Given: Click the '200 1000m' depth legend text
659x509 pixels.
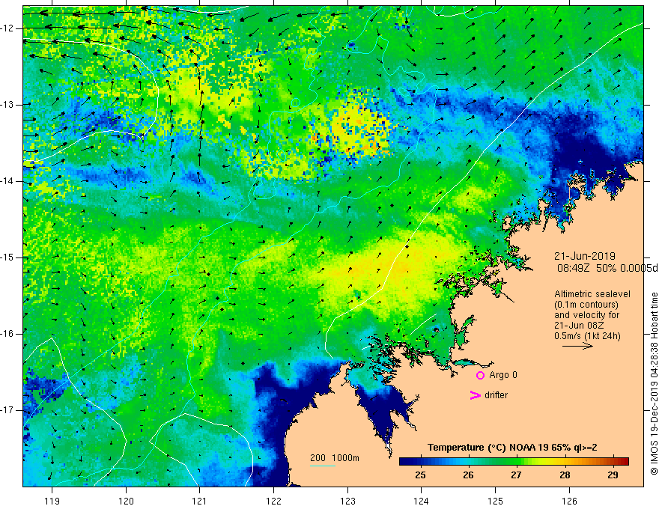Looking at the screenshot, I should click(335, 458).
